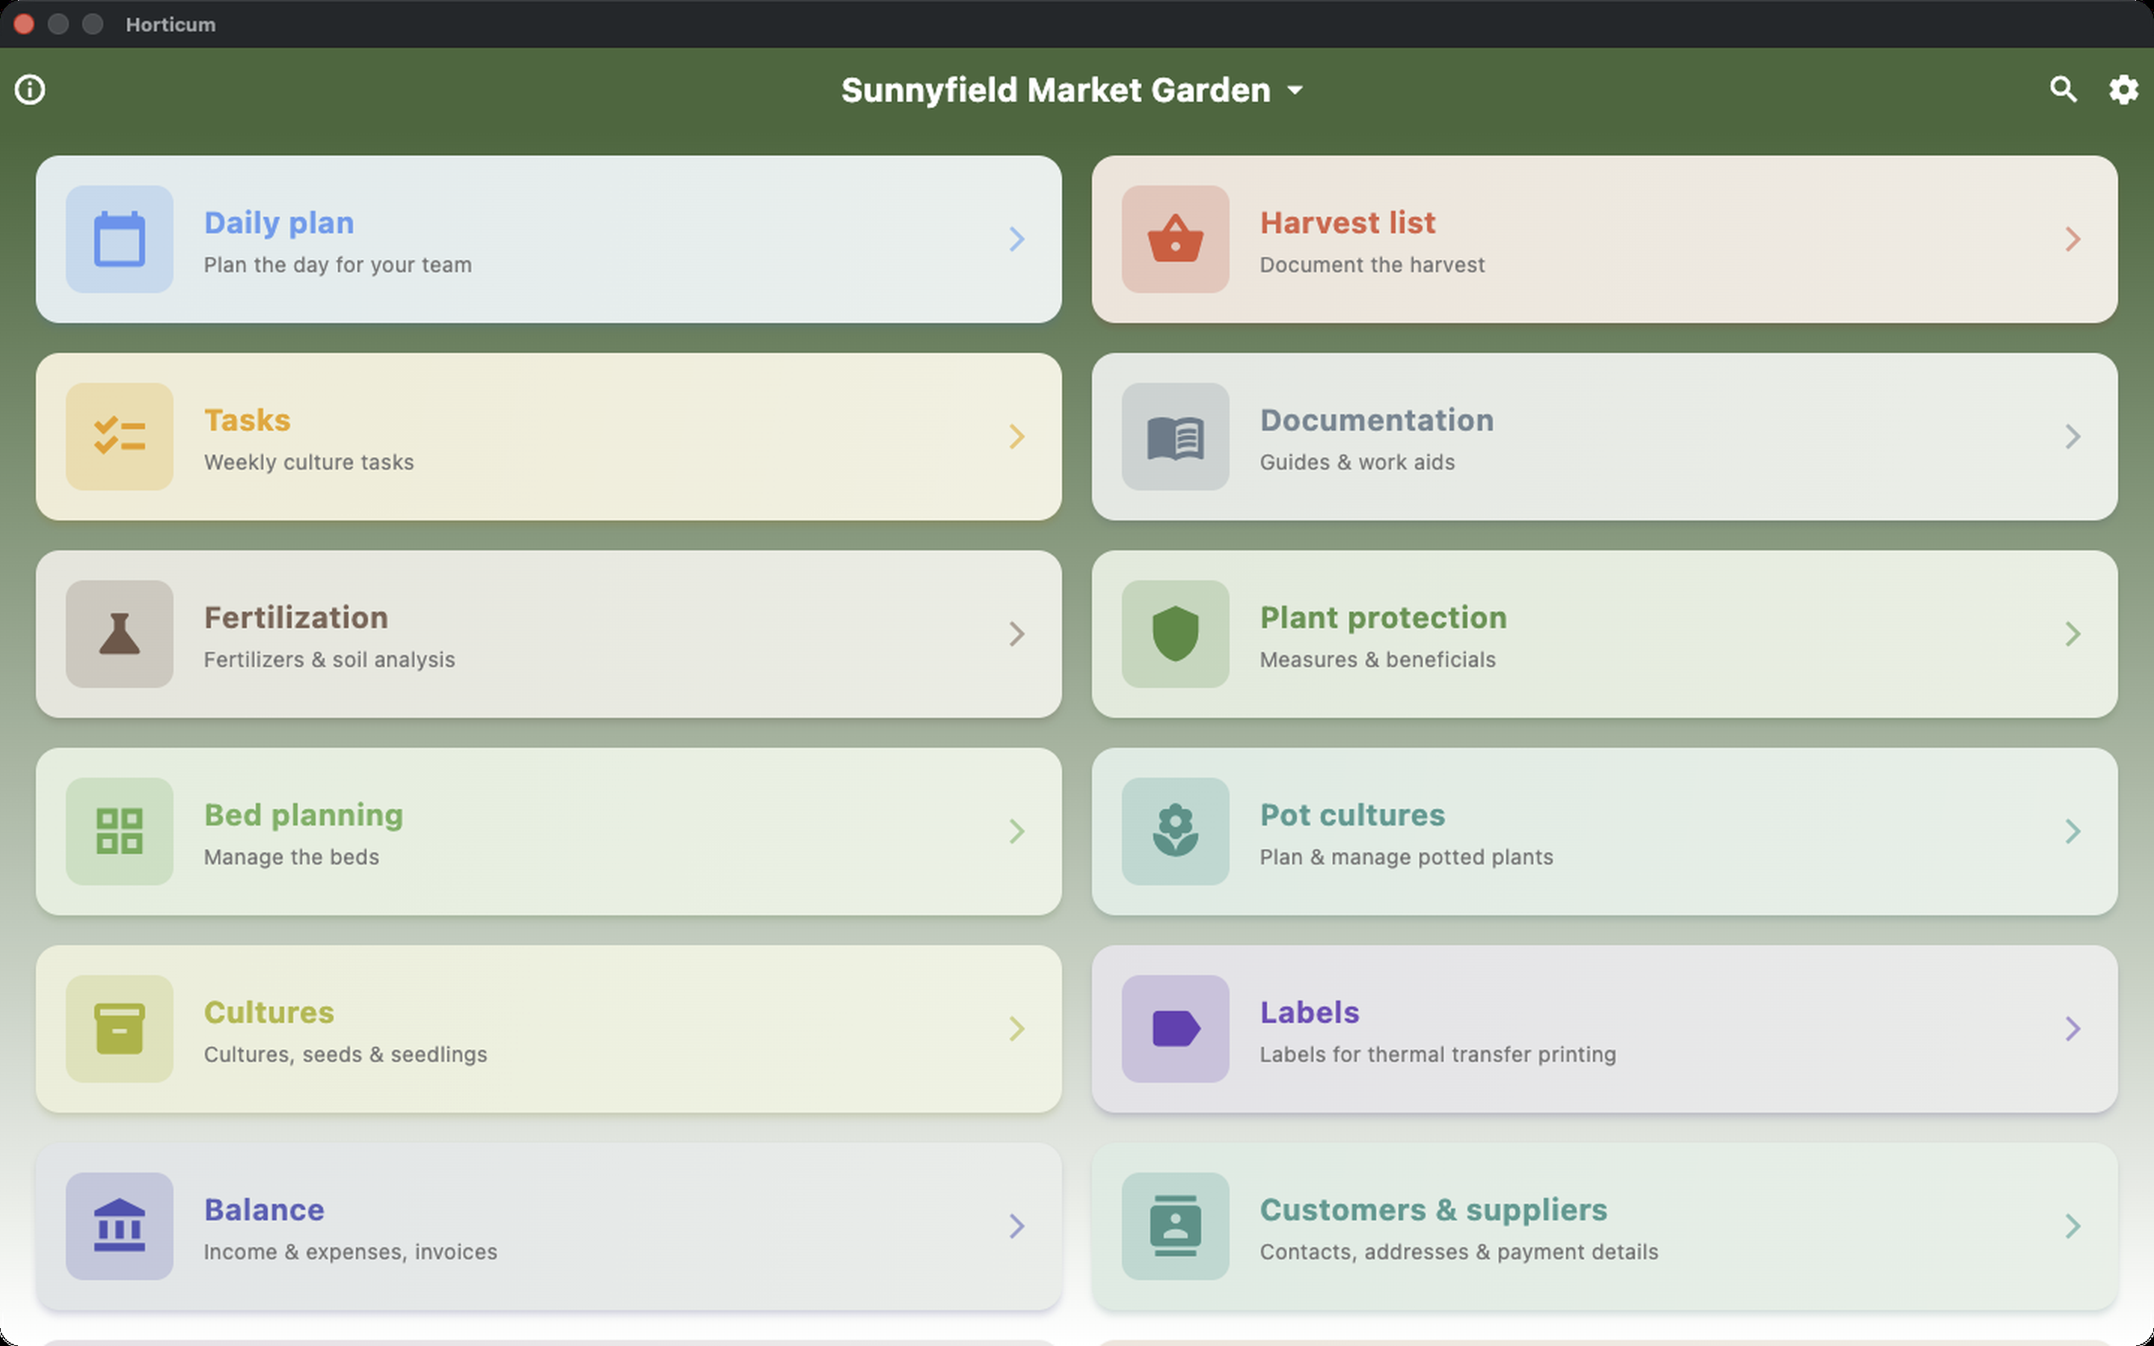Screen dimensions: 2154x1346
Task: Open the Harvest list title link
Action: click(x=1348, y=223)
